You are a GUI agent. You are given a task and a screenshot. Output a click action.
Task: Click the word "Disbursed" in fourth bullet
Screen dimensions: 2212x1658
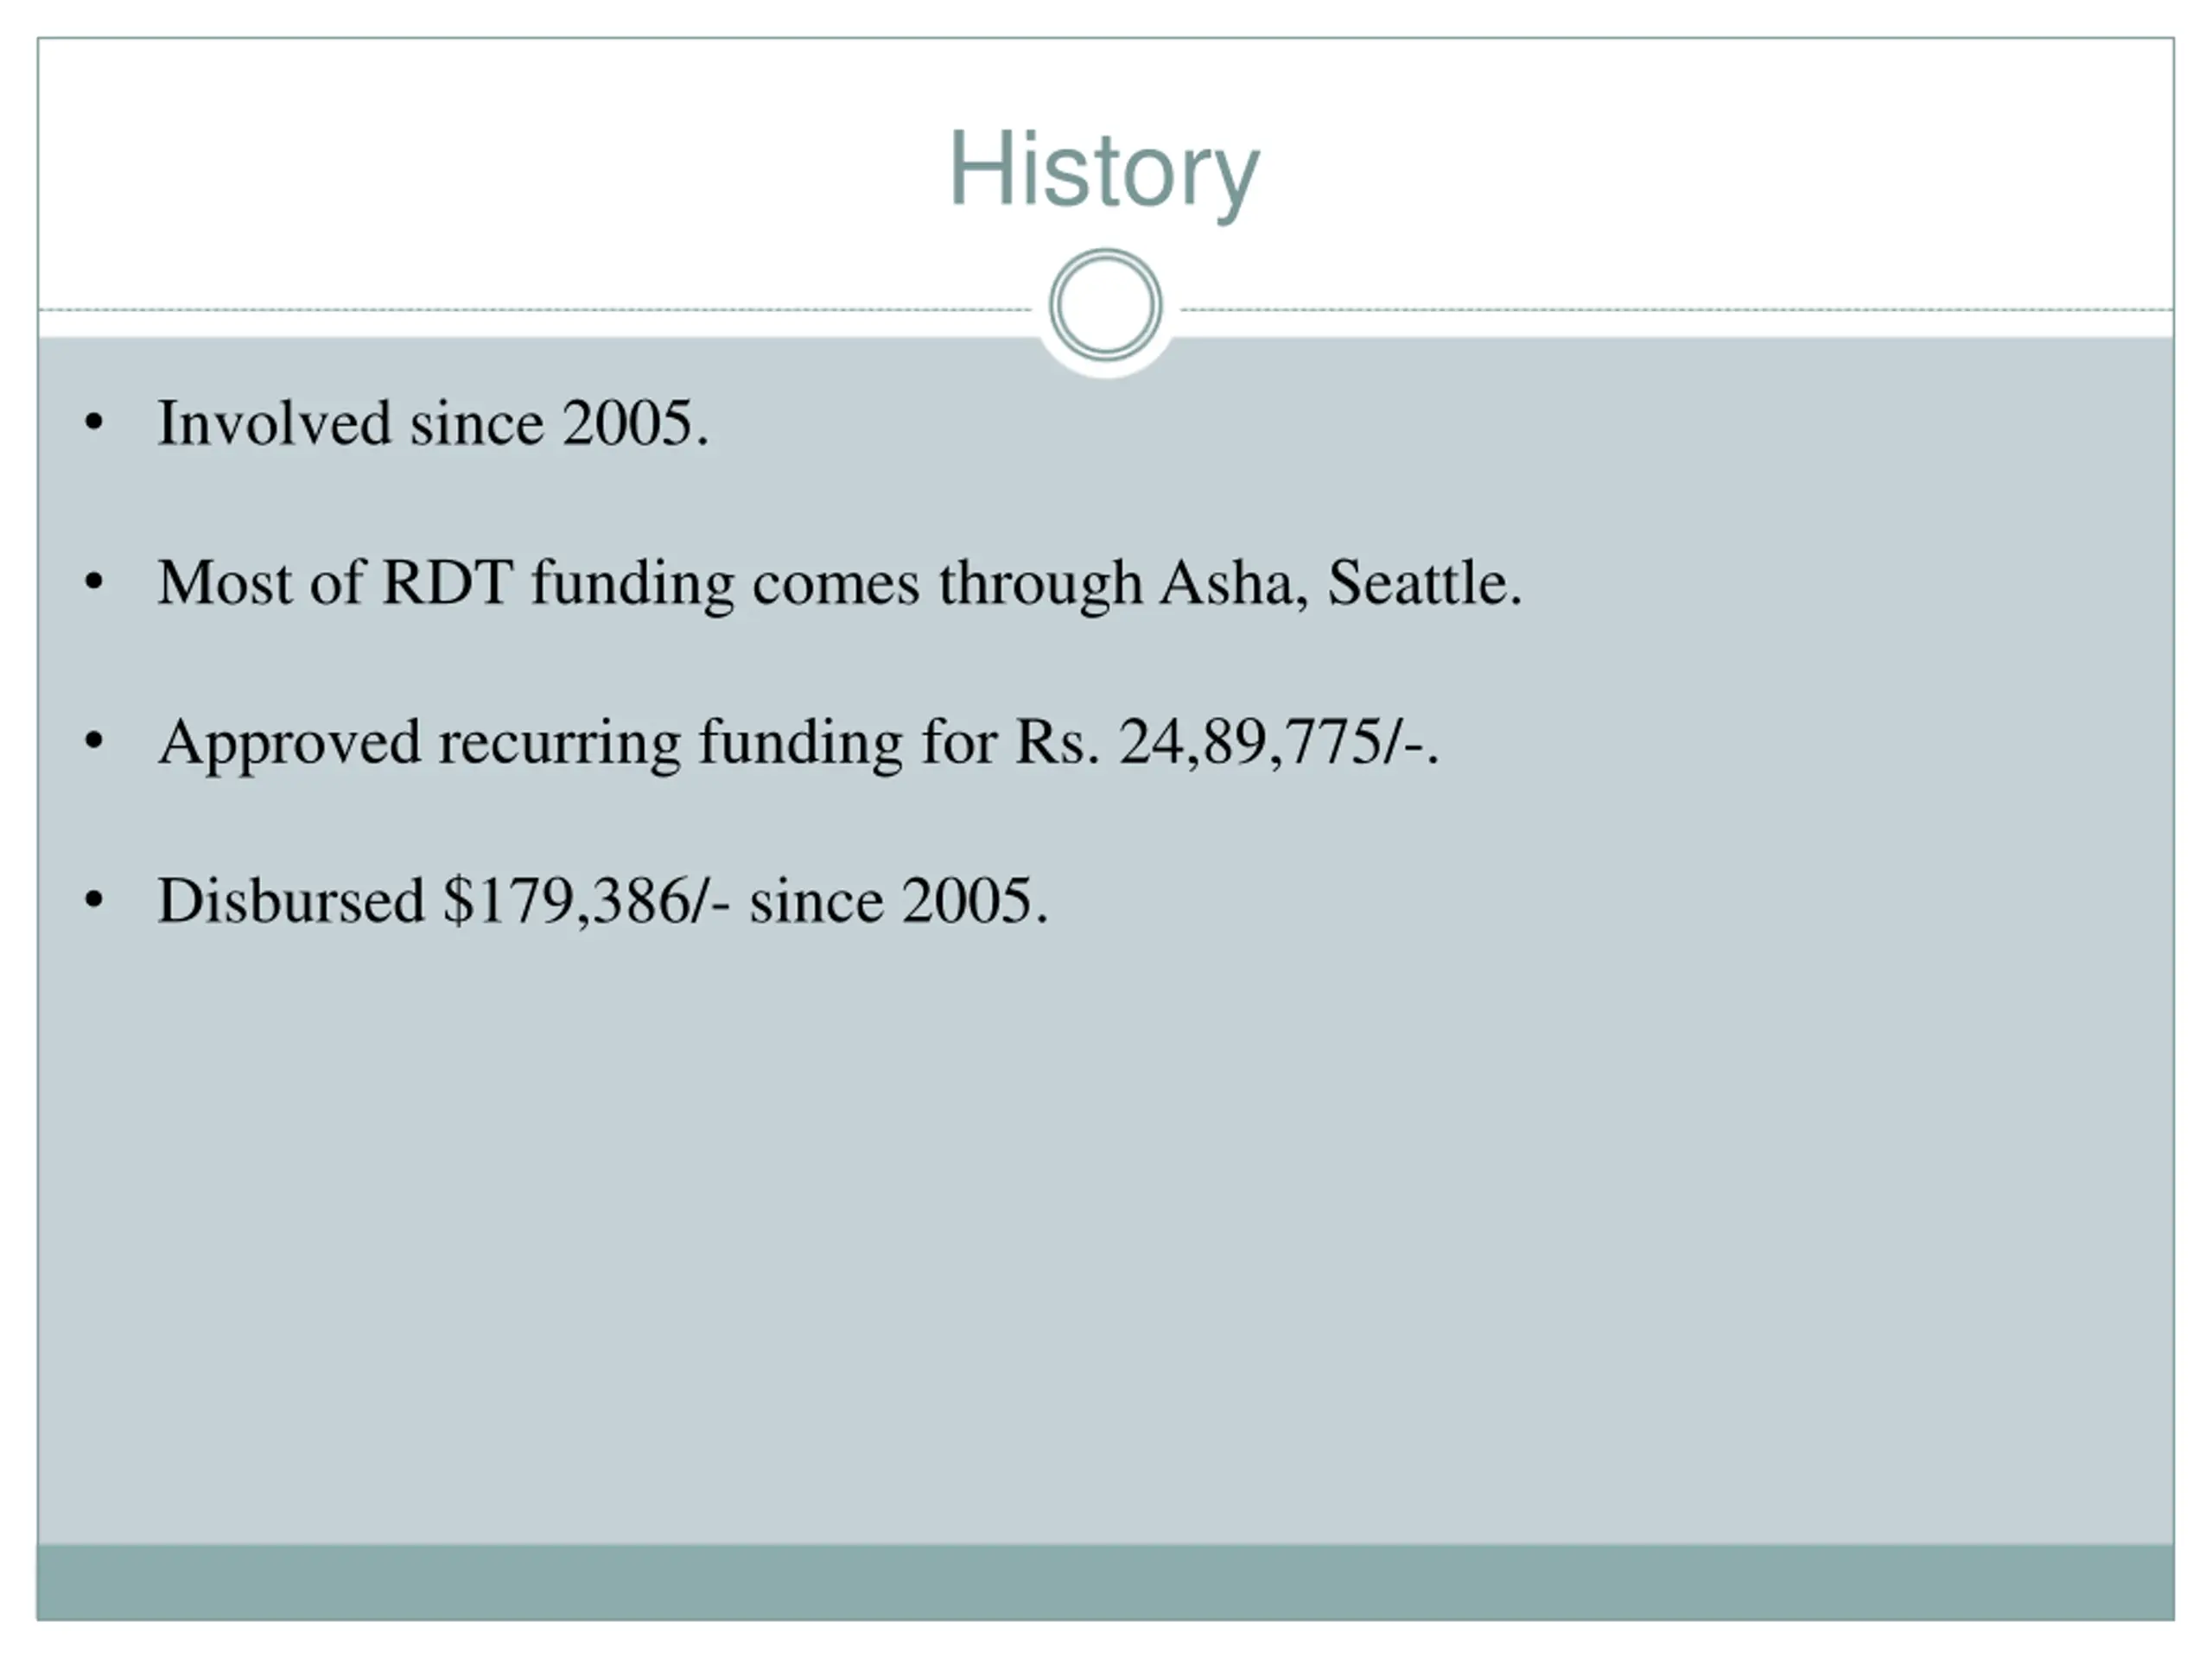click(x=291, y=900)
